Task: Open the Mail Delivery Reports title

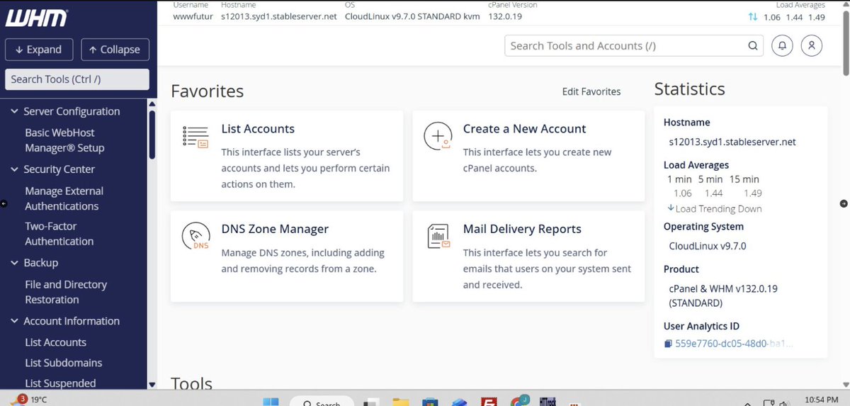Action: click(x=522, y=230)
